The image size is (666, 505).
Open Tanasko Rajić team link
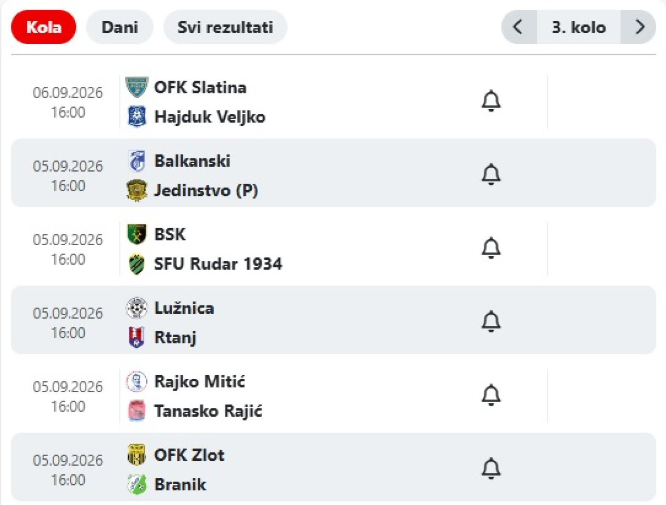(208, 411)
